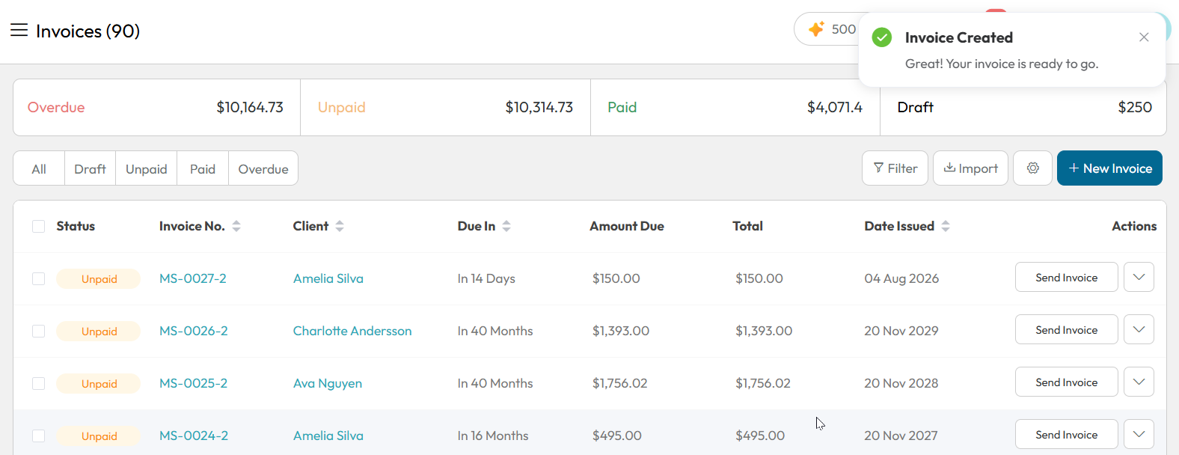Check the MS-0027-2 invoice row checkbox
The image size is (1179, 455).
click(39, 278)
